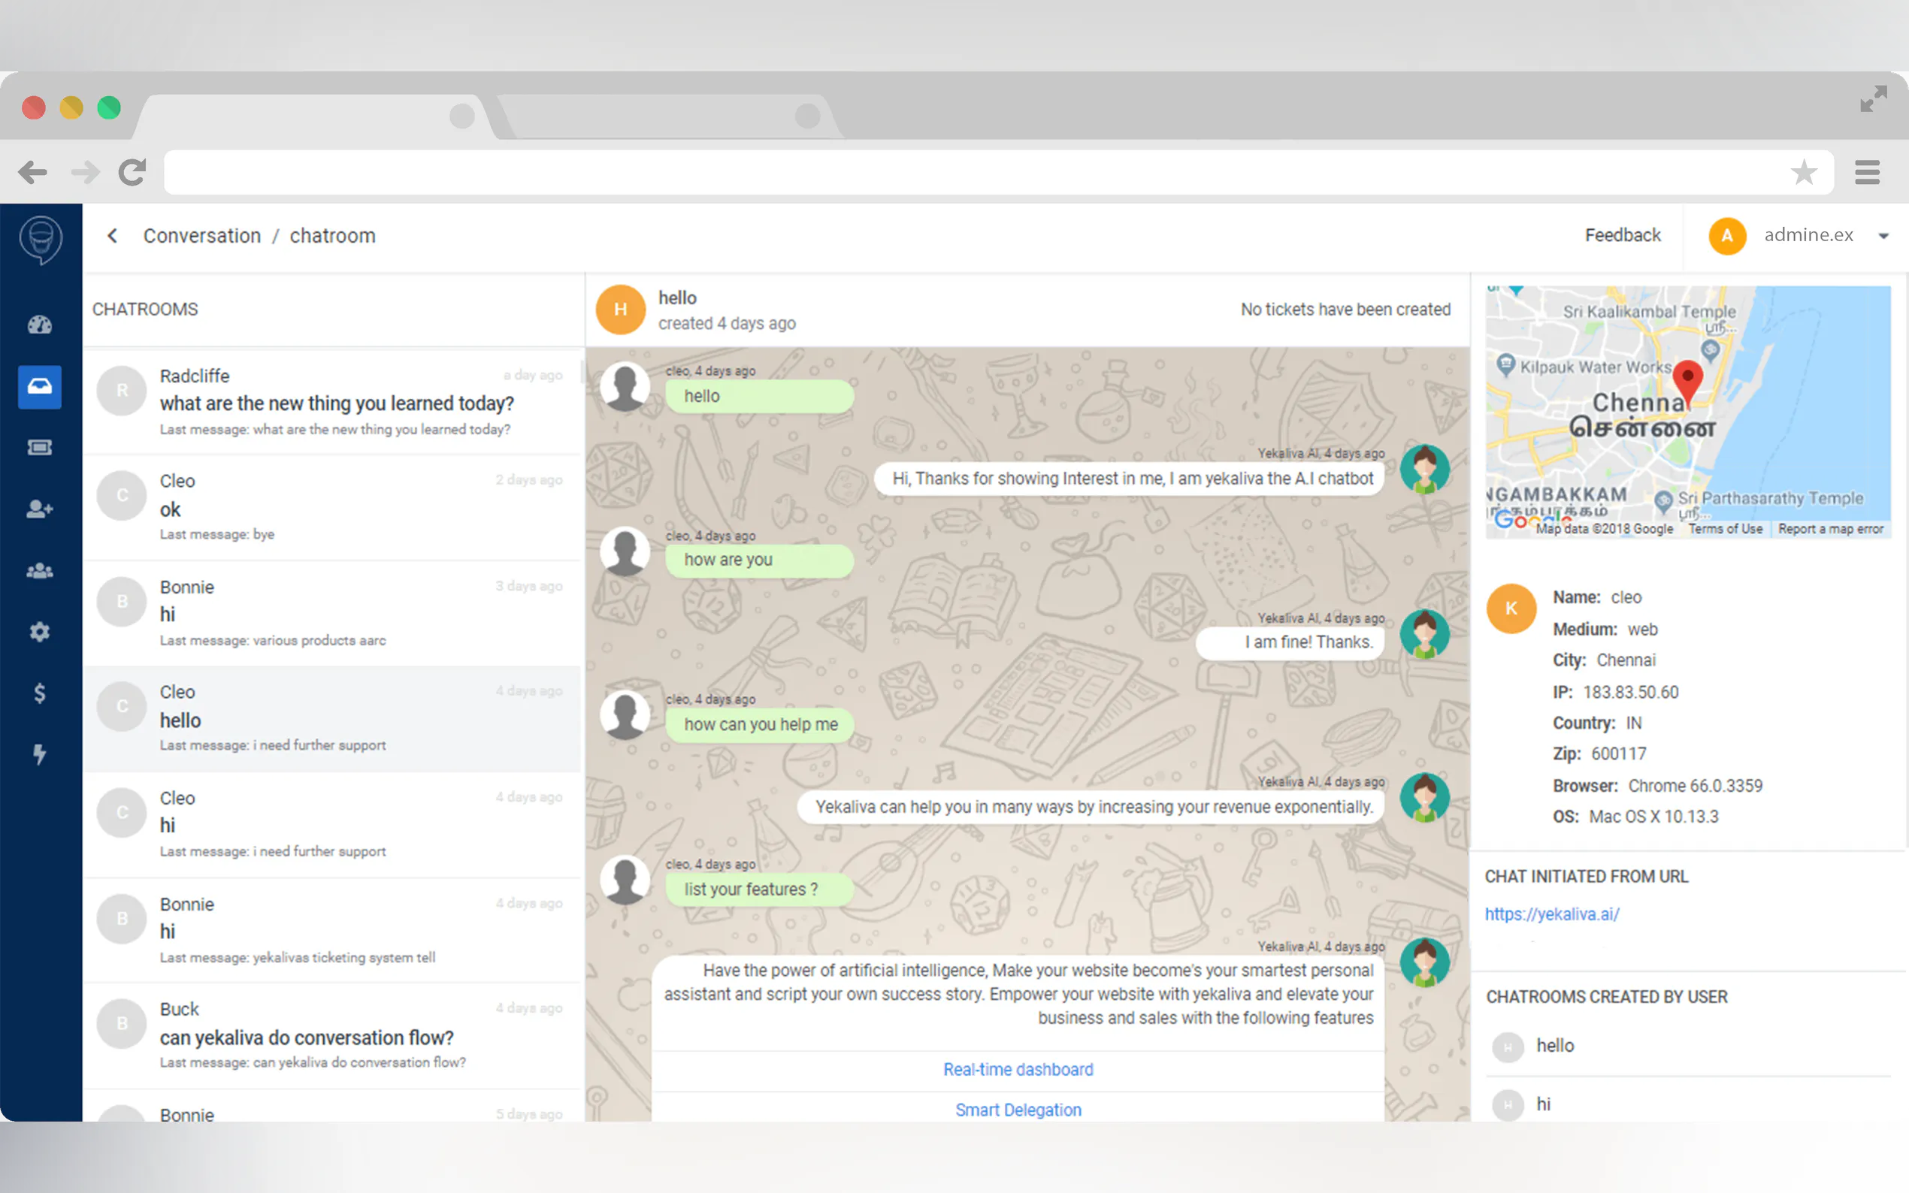The height and width of the screenshot is (1193, 1909).
Task: Expand the admine.ex account dropdown arrow
Action: coord(1883,236)
